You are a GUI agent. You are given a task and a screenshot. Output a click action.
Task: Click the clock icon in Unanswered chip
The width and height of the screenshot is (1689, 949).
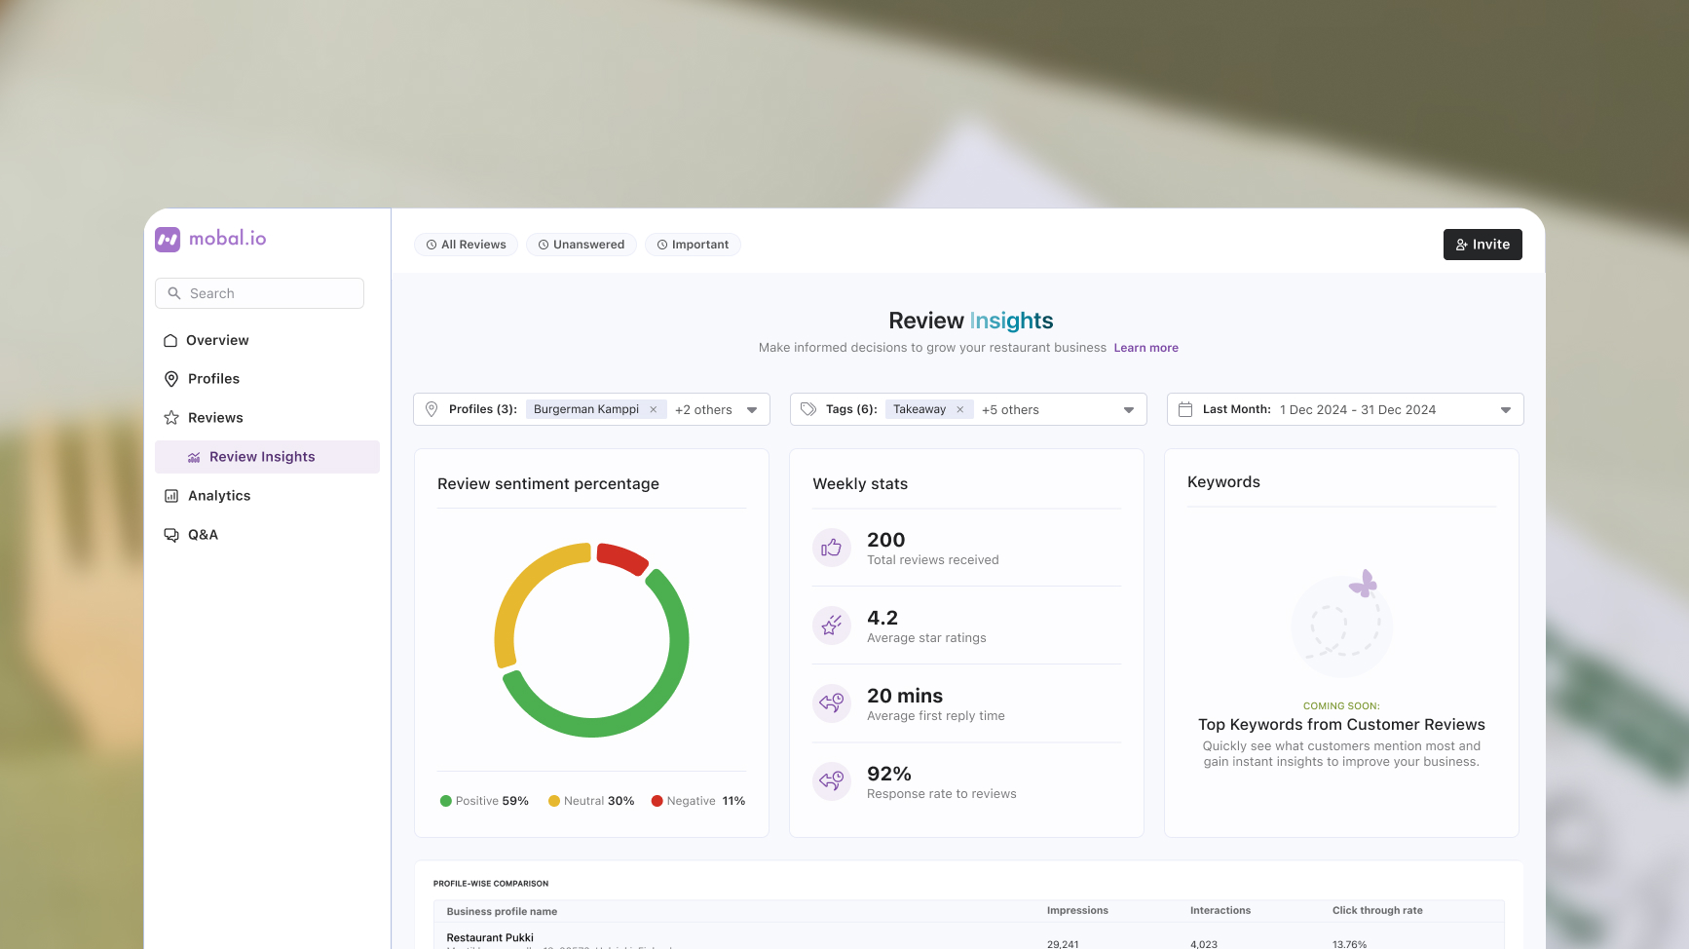544,245
